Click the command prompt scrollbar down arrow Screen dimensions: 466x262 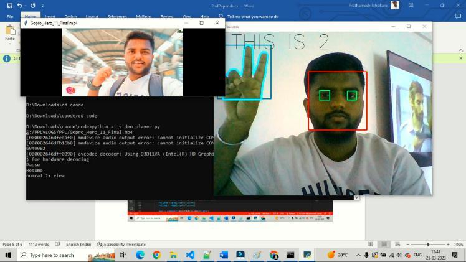(356, 197)
